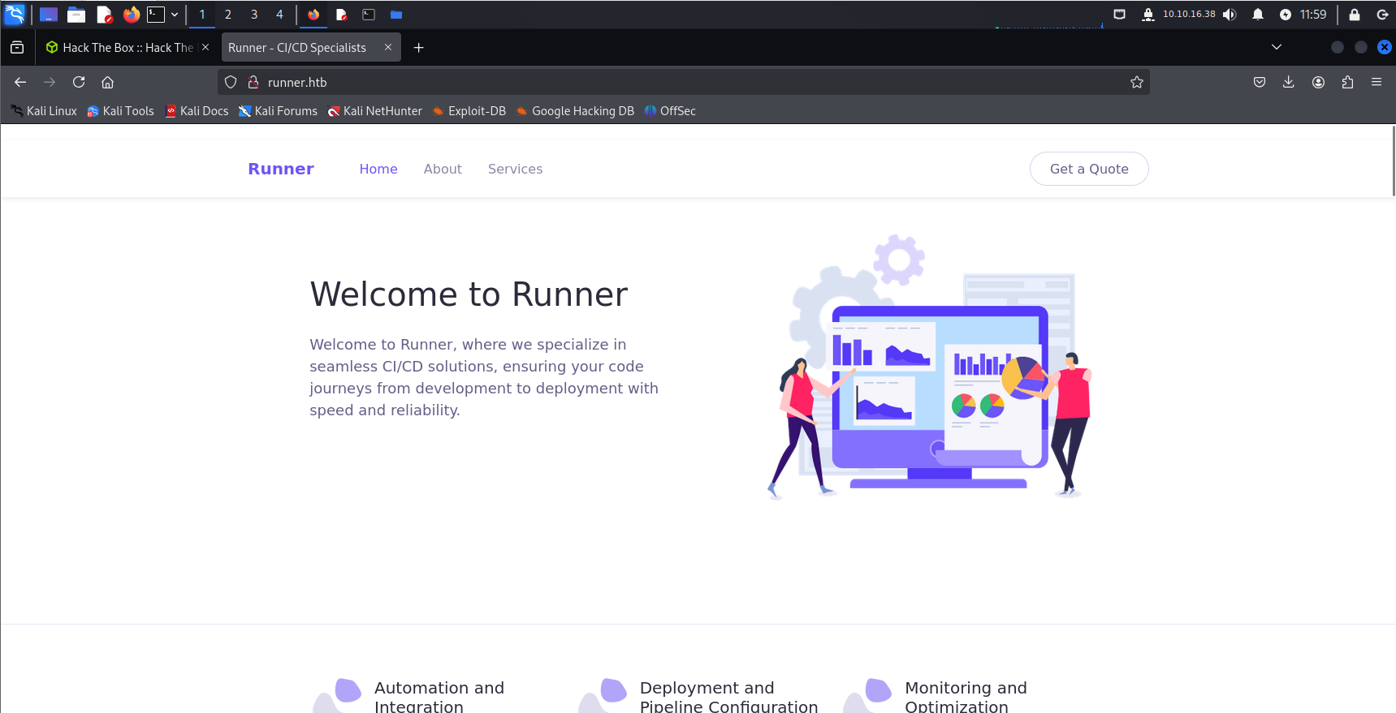1396x713 pixels.
Task: Click the shield tracking protection icon
Action: tap(231, 82)
